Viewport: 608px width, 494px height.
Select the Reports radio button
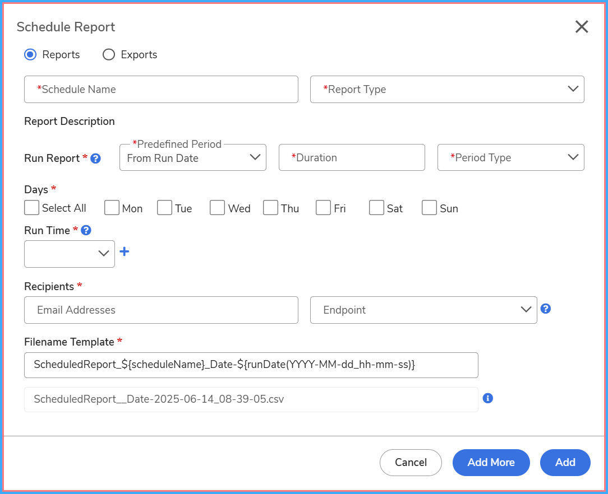pyautogui.click(x=31, y=54)
